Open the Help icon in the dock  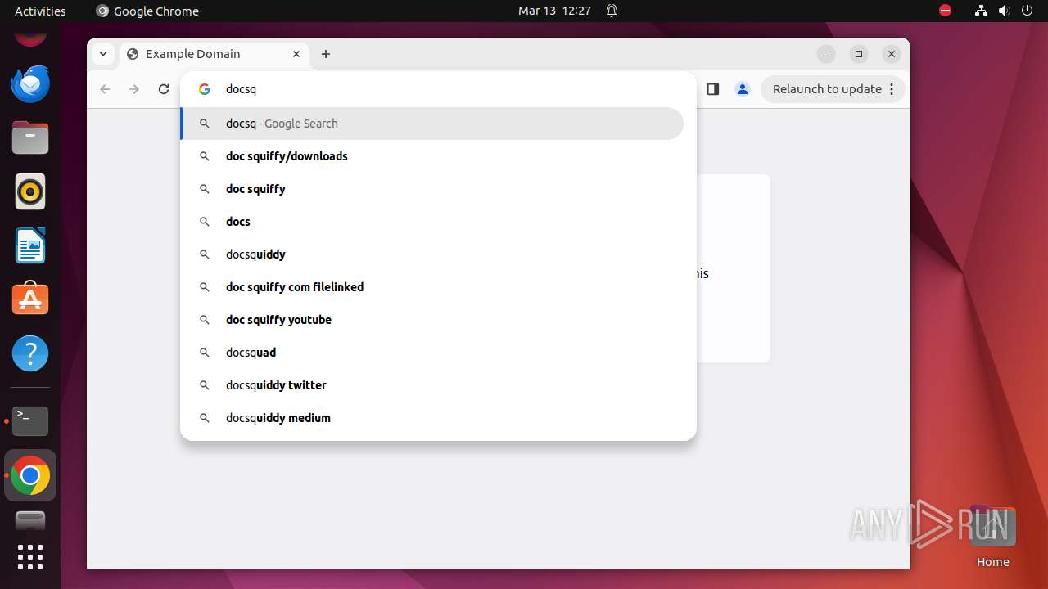point(30,353)
